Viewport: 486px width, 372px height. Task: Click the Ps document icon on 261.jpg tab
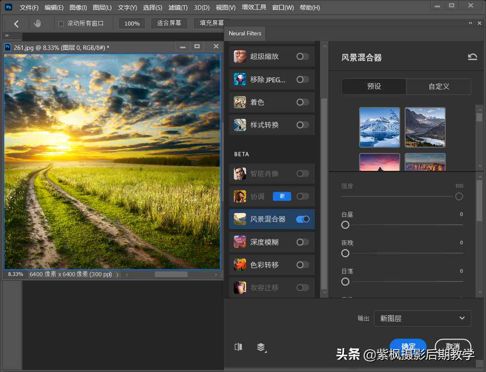8,47
